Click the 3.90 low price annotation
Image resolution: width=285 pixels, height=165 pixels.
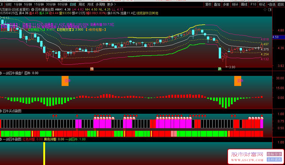tap(231, 67)
